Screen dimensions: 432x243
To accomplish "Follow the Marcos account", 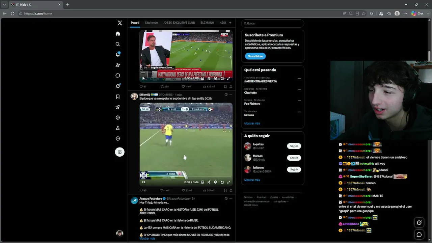I will coord(294,158).
